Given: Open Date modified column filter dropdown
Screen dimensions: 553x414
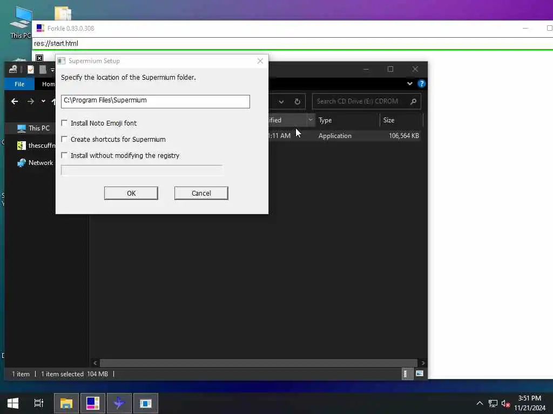Looking at the screenshot, I should tap(311, 120).
